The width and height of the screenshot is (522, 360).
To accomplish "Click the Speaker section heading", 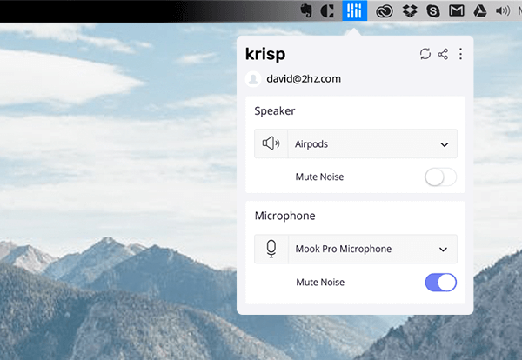I will tap(275, 110).
